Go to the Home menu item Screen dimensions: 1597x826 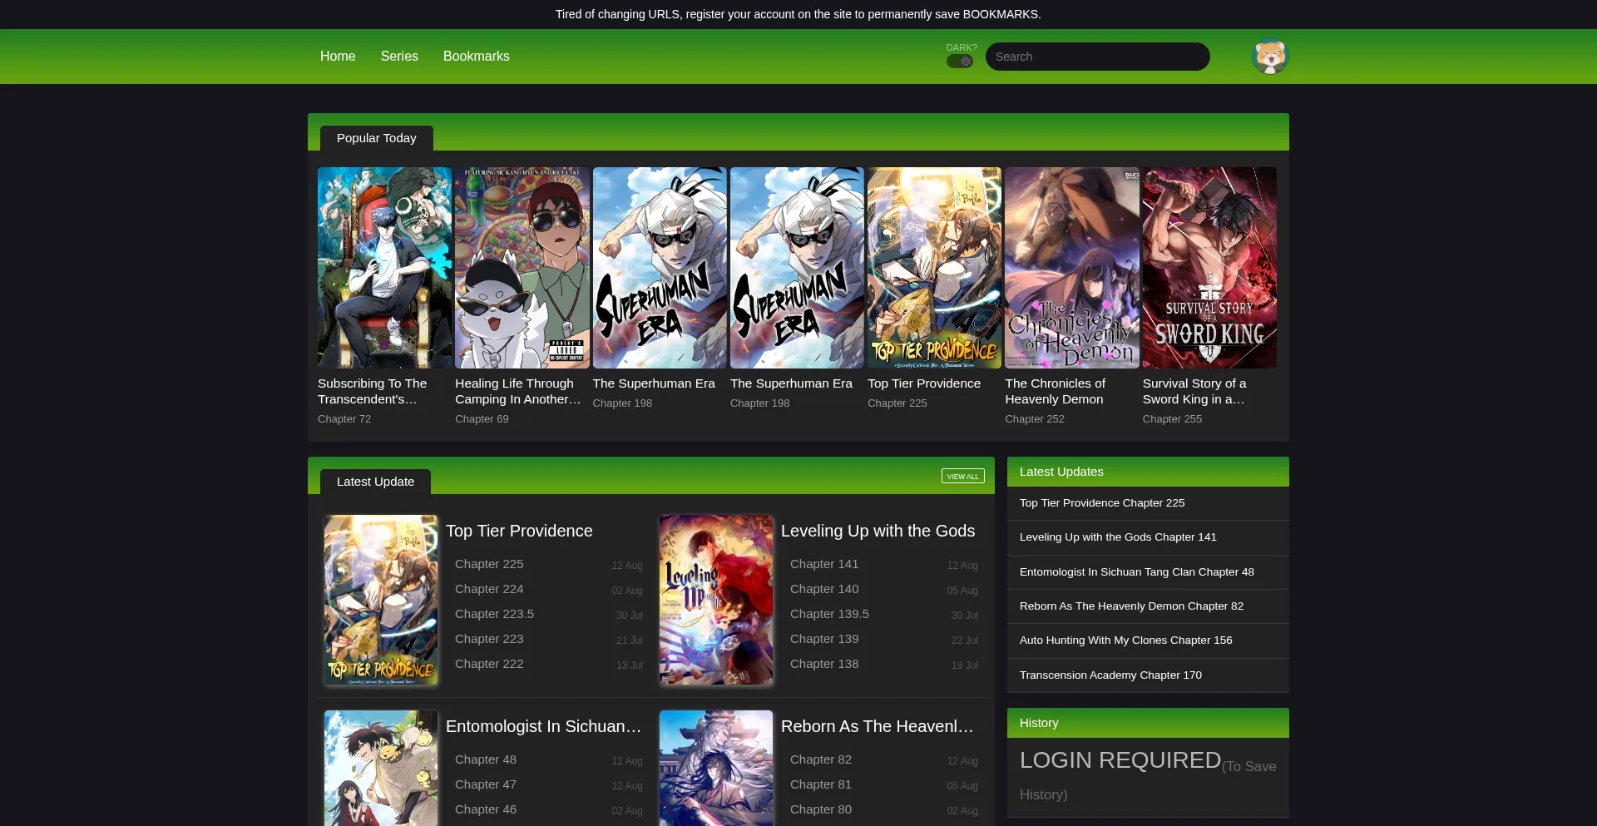tap(338, 57)
